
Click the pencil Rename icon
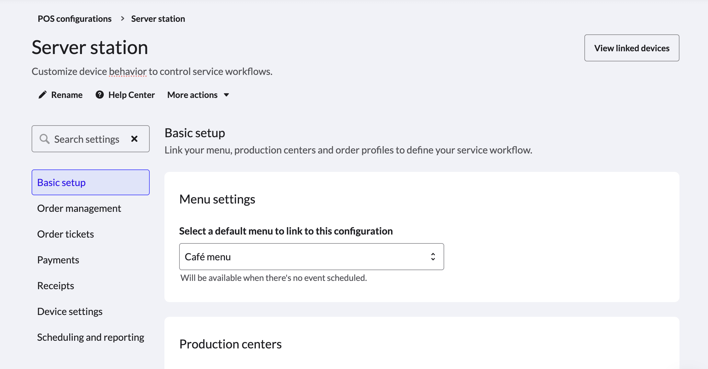(43, 95)
